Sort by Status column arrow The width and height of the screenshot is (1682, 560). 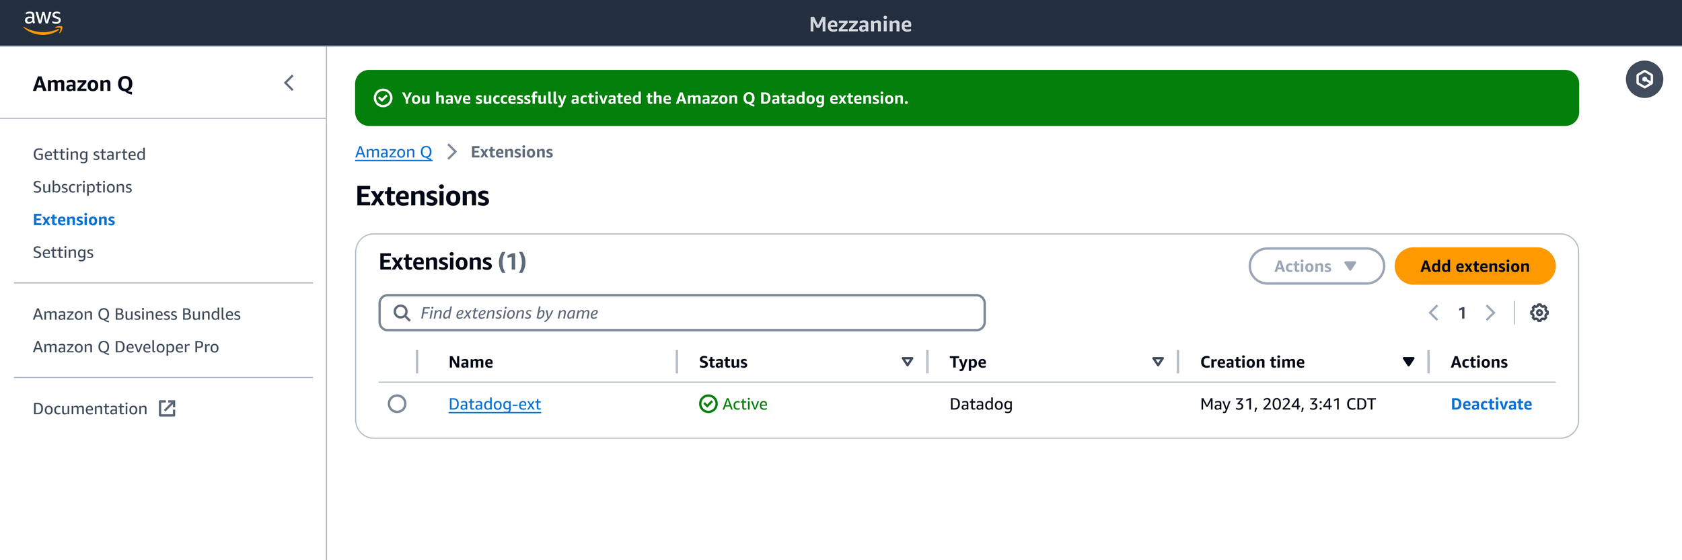click(x=907, y=362)
